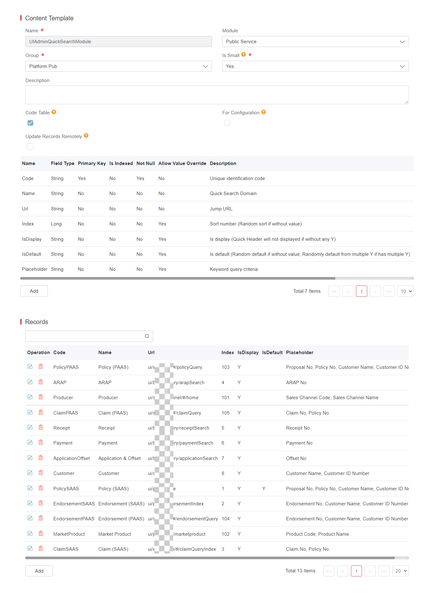
Task: Select the 'Quick Search Domain' description cell
Action: coord(233,193)
